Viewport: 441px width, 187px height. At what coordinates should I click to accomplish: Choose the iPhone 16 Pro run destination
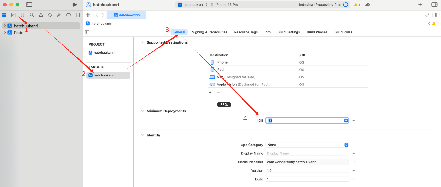point(225,5)
